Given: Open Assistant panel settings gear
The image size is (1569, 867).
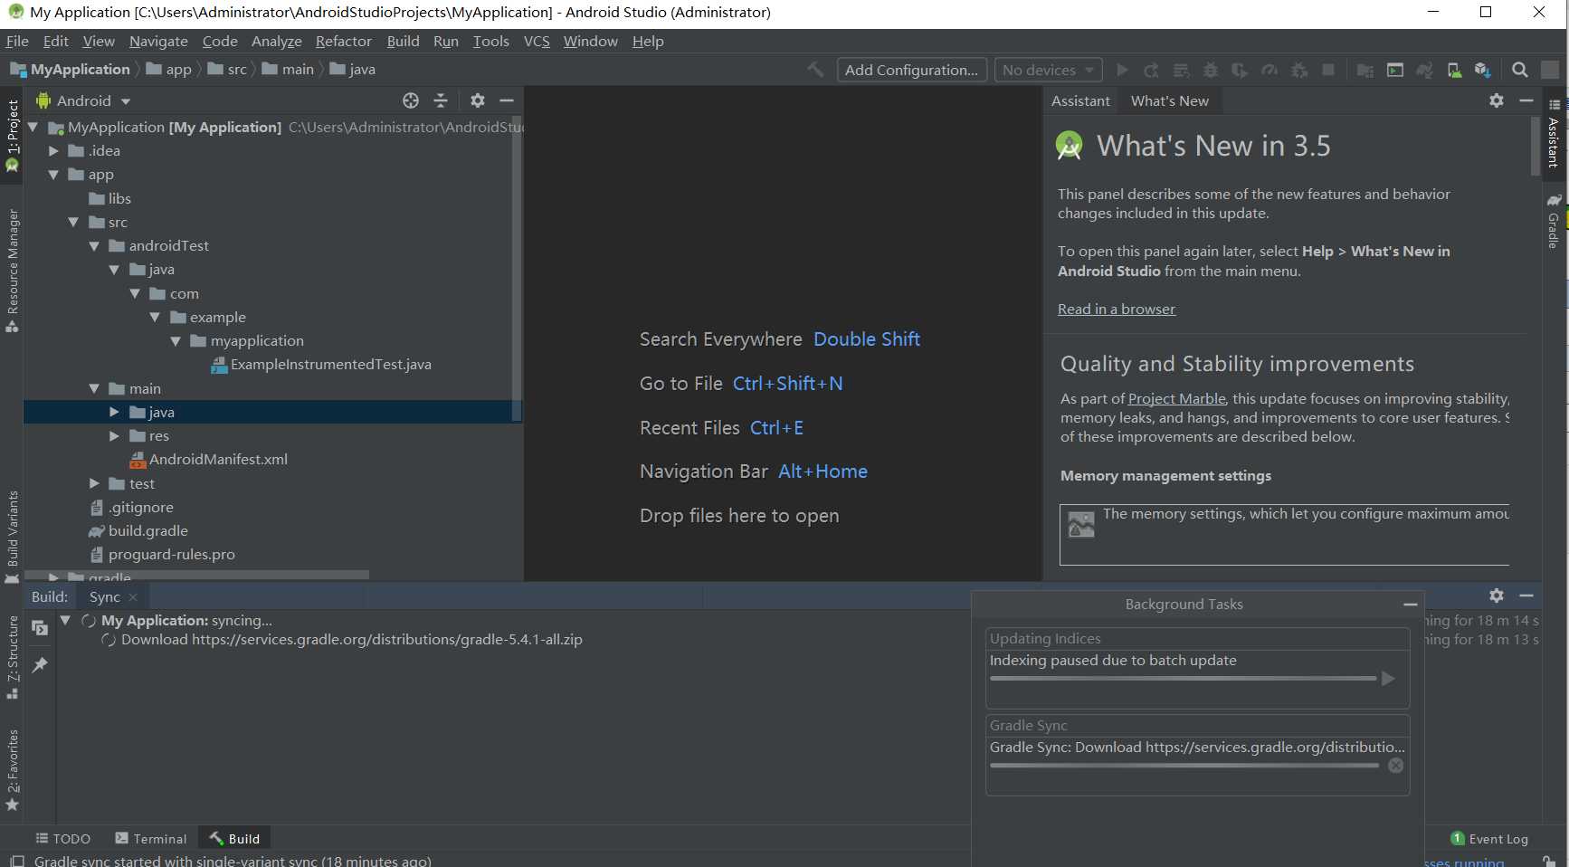Looking at the screenshot, I should [x=1497, y=100].
